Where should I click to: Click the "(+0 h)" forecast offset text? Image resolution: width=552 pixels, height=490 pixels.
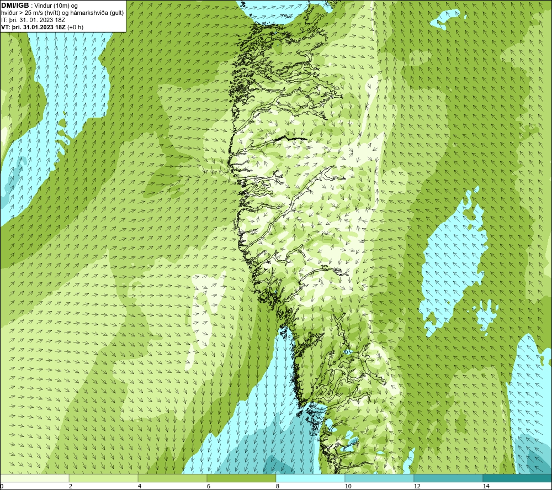click(75, 27)
